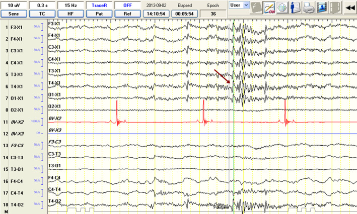Viewport: 357px width, 214px height.
Task: Click the OFF reference status field
Action: [127, 5]
